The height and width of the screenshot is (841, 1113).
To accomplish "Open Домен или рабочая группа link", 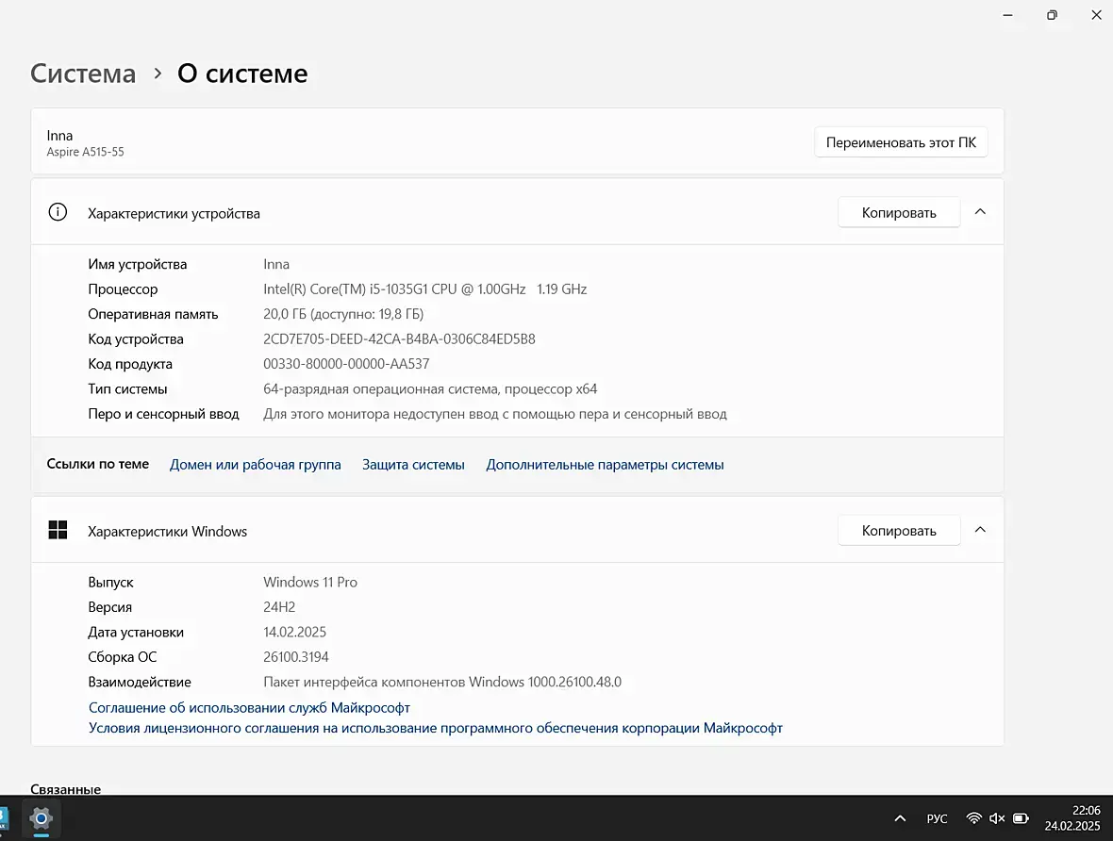I will tap(255, 464).
